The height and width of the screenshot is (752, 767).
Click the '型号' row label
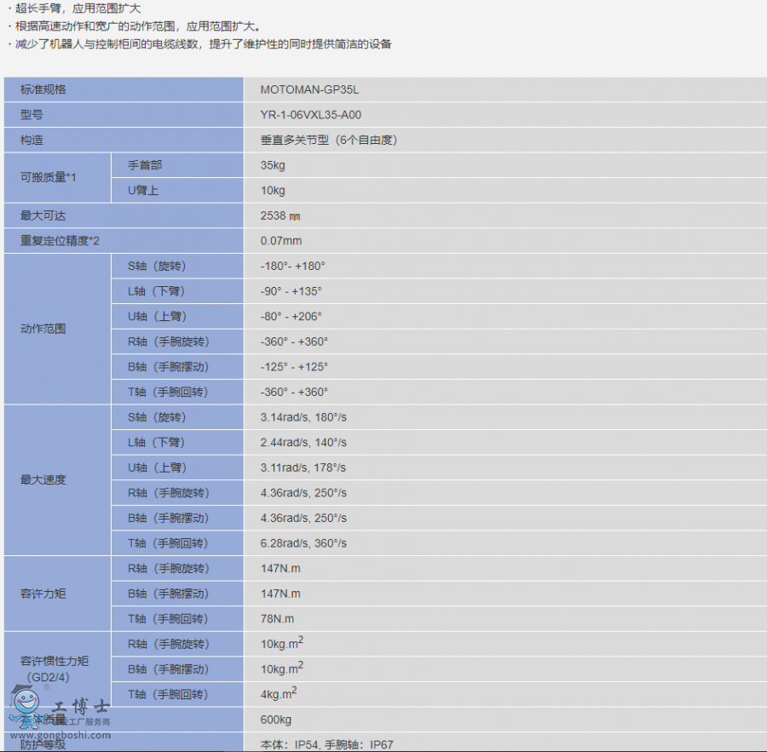(x=32, y=115)
